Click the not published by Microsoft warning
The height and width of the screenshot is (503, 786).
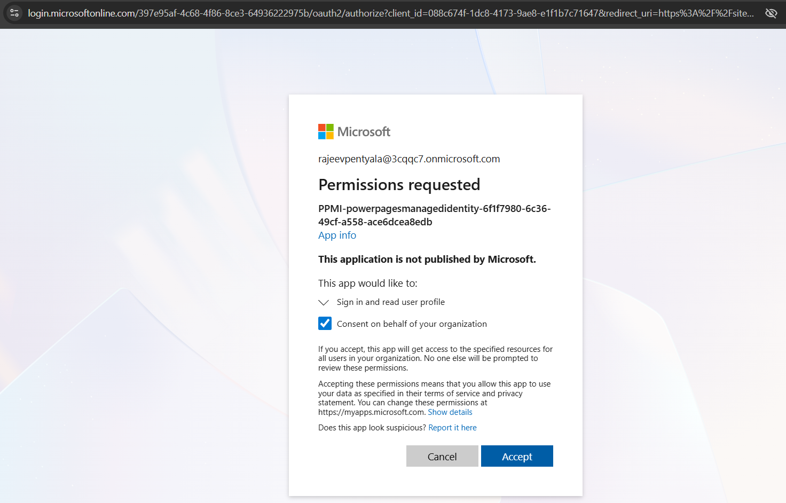[x=427, y=260]
